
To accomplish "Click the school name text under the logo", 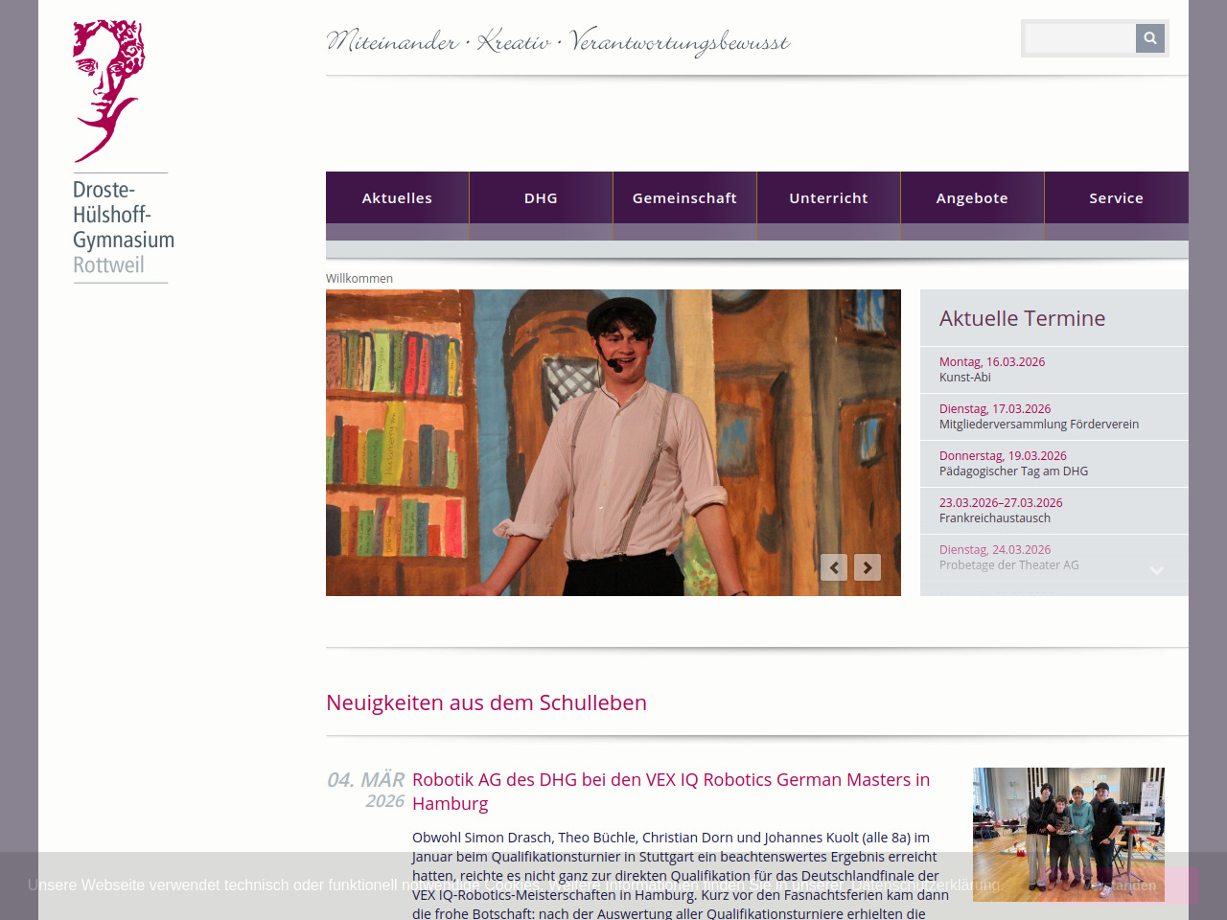I will click(123, 227).
